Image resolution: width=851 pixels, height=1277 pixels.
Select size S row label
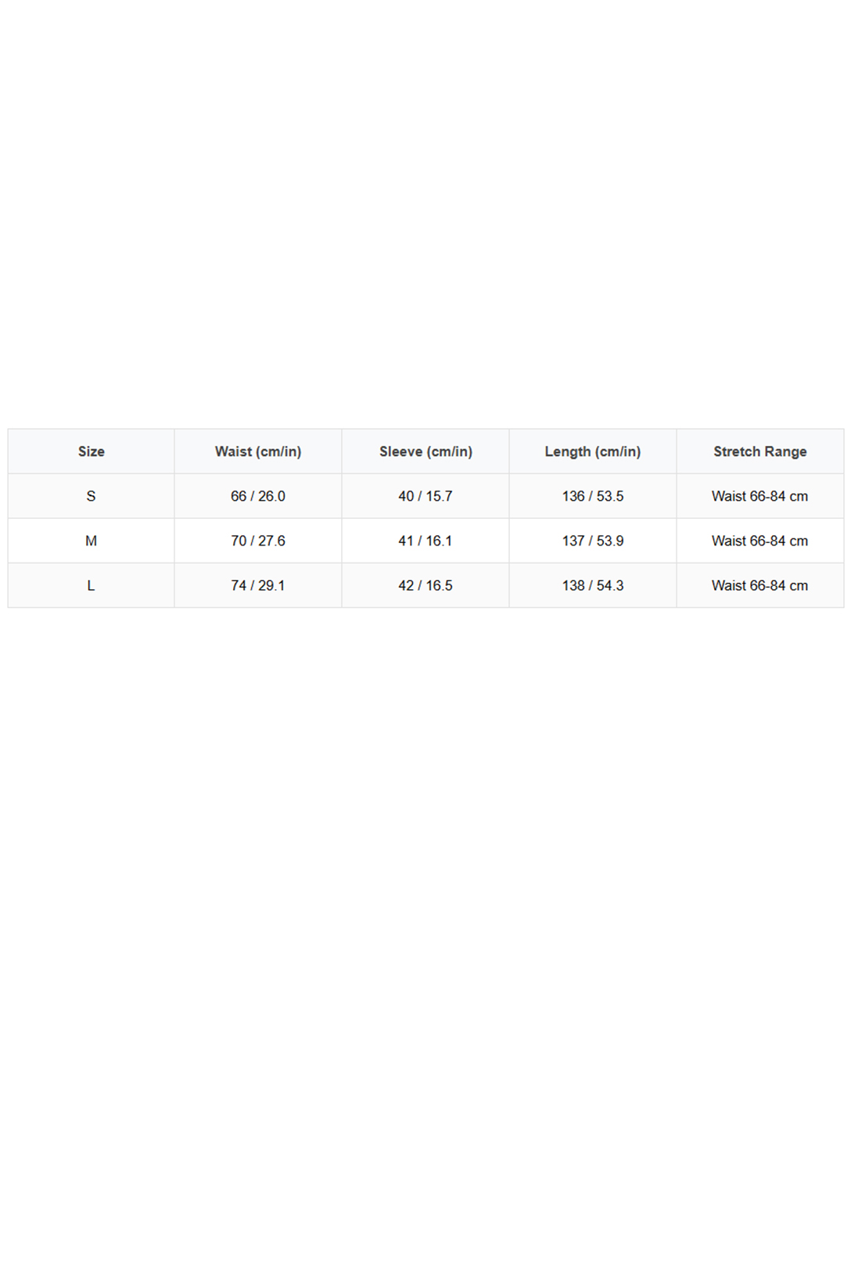pos(91,496)
